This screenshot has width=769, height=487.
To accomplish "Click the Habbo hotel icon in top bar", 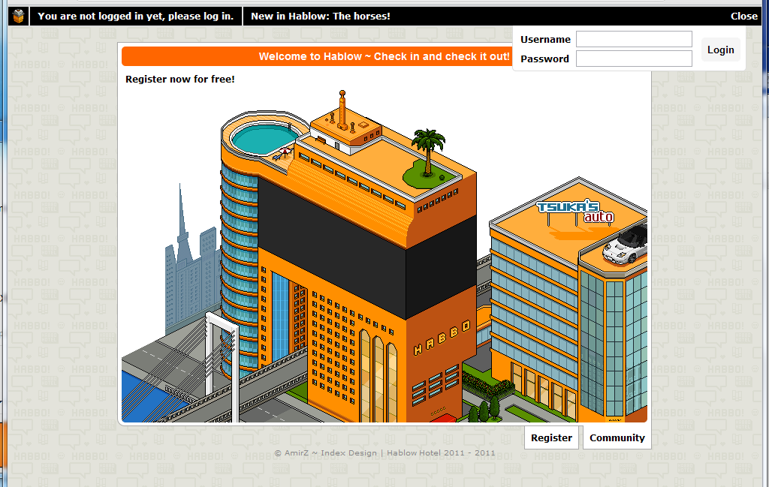I will [x=19, y=16].
